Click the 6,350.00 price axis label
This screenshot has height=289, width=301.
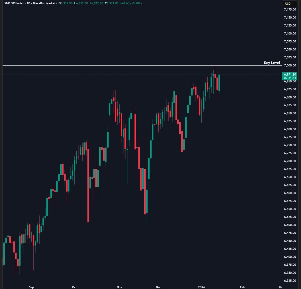point(290,273)
